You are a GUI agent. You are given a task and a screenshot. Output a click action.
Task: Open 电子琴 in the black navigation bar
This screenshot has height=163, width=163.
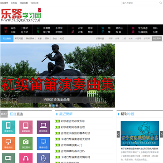(x=24, y=32)
